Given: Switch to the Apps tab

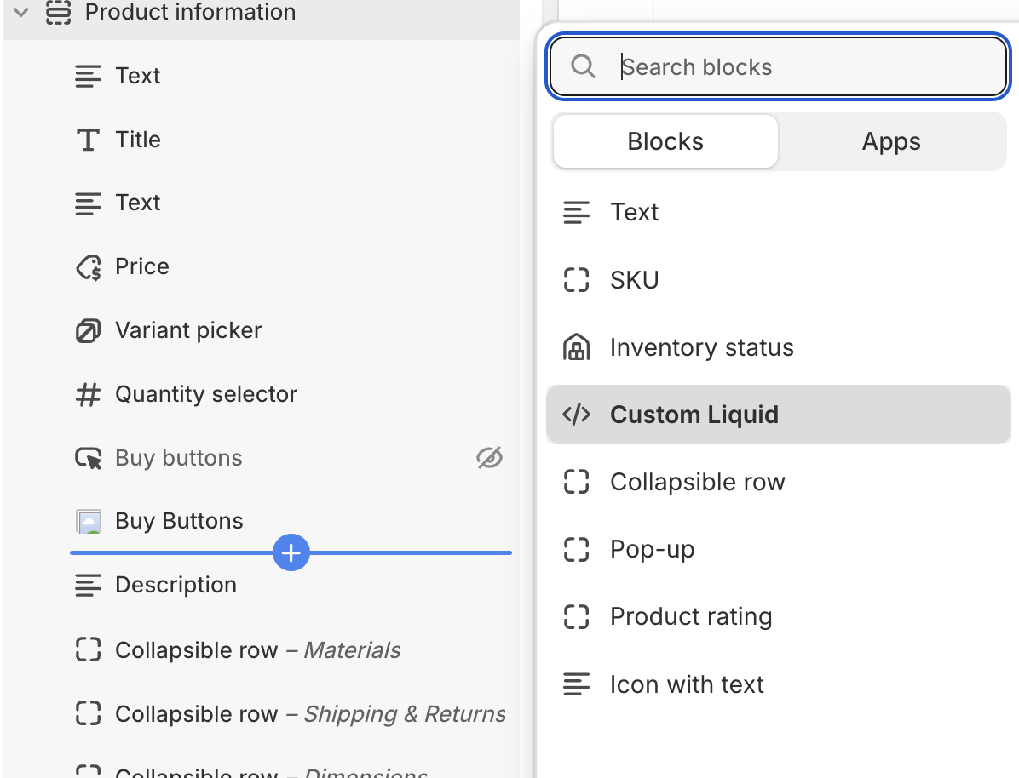Looking at the screenshot, I should click(x=891, y=141).
